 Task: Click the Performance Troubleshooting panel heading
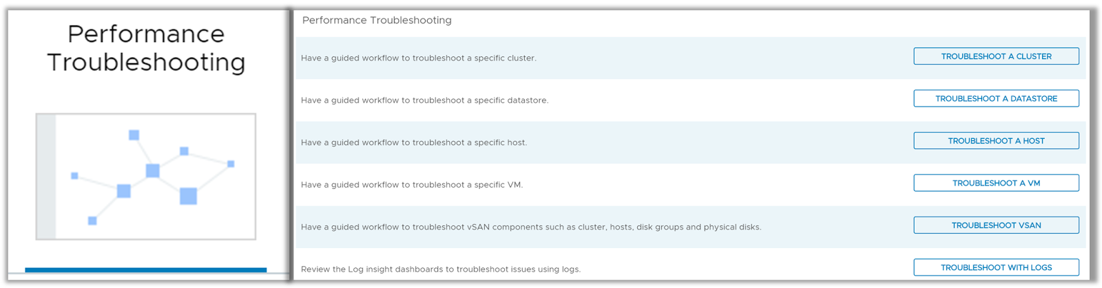tap(377, 21)
